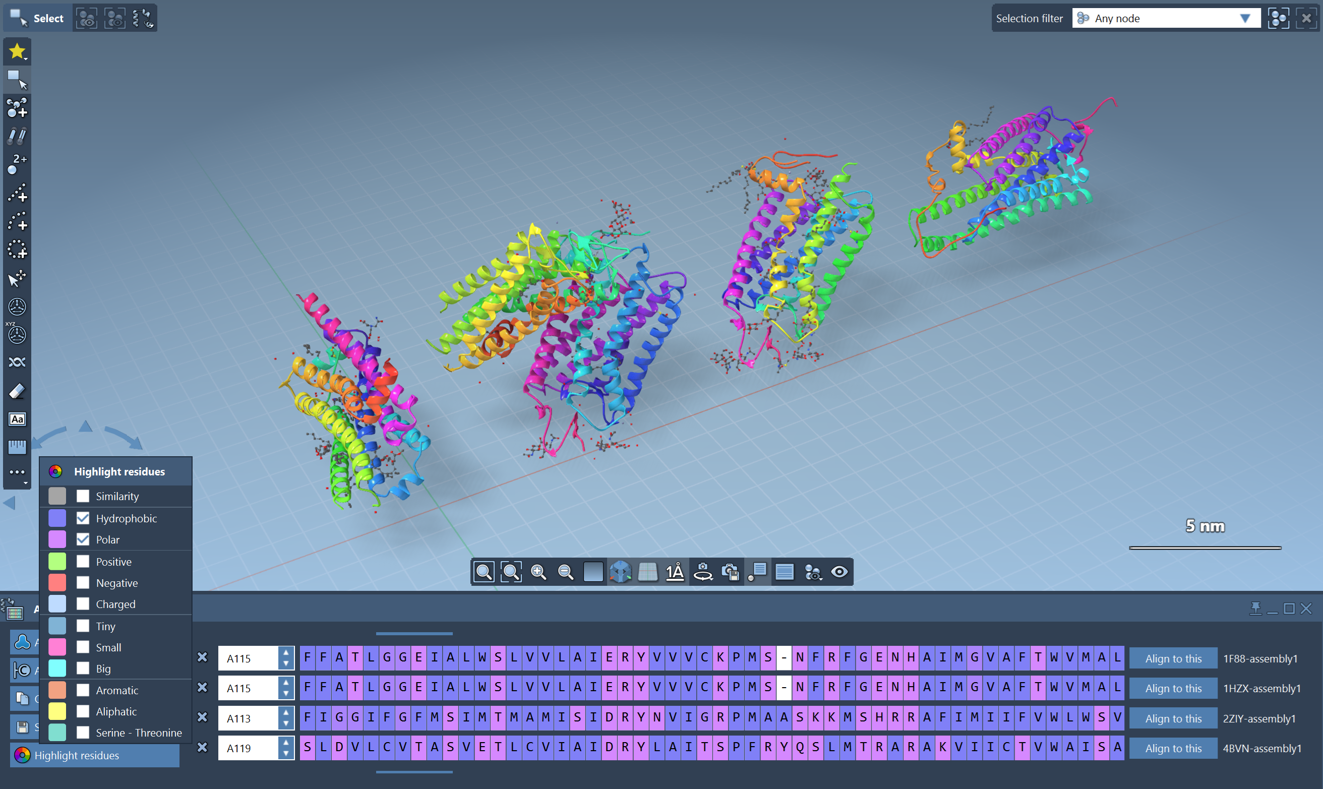1323x789 pixels.
Task: Expand the more tools ellipsis in left toolbar
Action: tap(17, 472)
